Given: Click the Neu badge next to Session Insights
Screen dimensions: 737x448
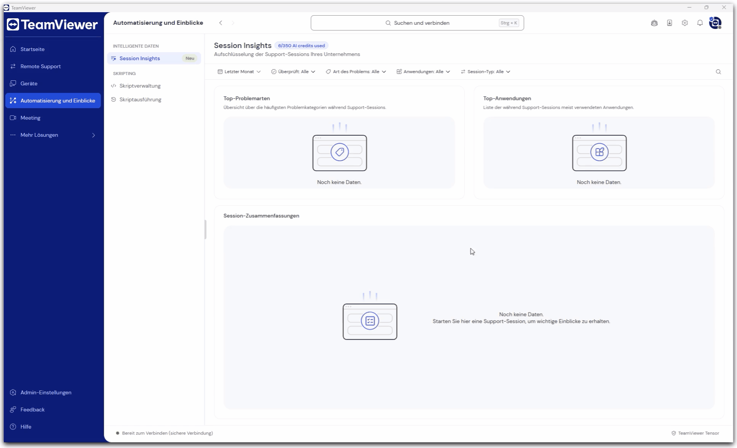Looking at the screenshot, I should pyautogui.click(x=190, y=58).
